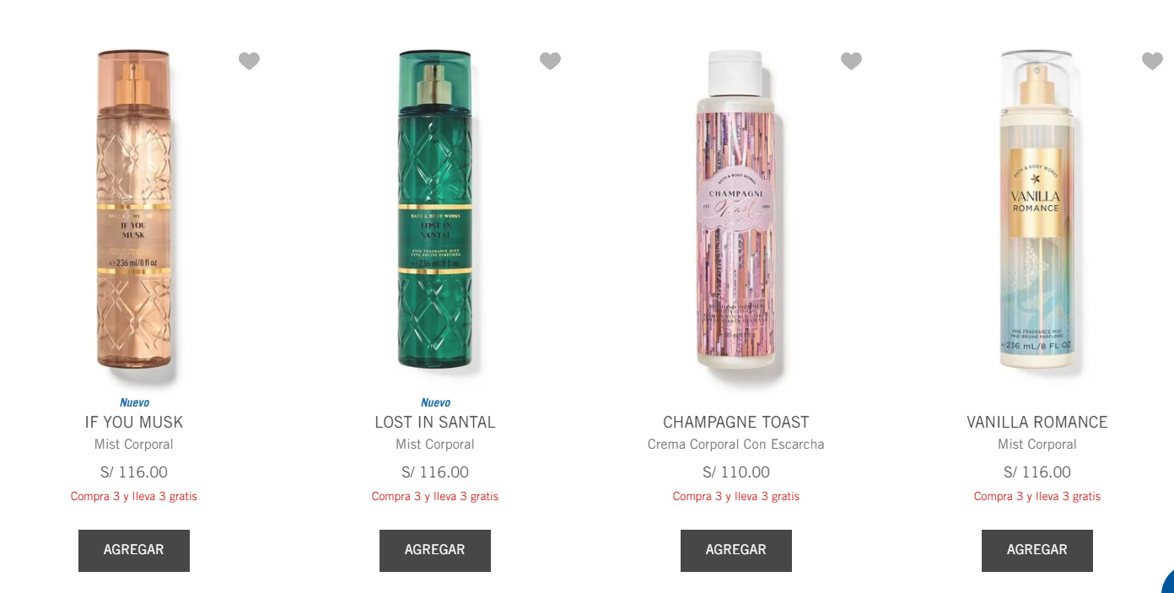Open the Vanilla Romance bottle image
Viewport: 1174px width, 593px height.
pos(1037,210)
